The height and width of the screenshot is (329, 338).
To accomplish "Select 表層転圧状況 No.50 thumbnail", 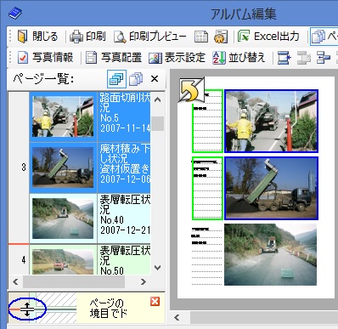I will click(x=63, y=262).
